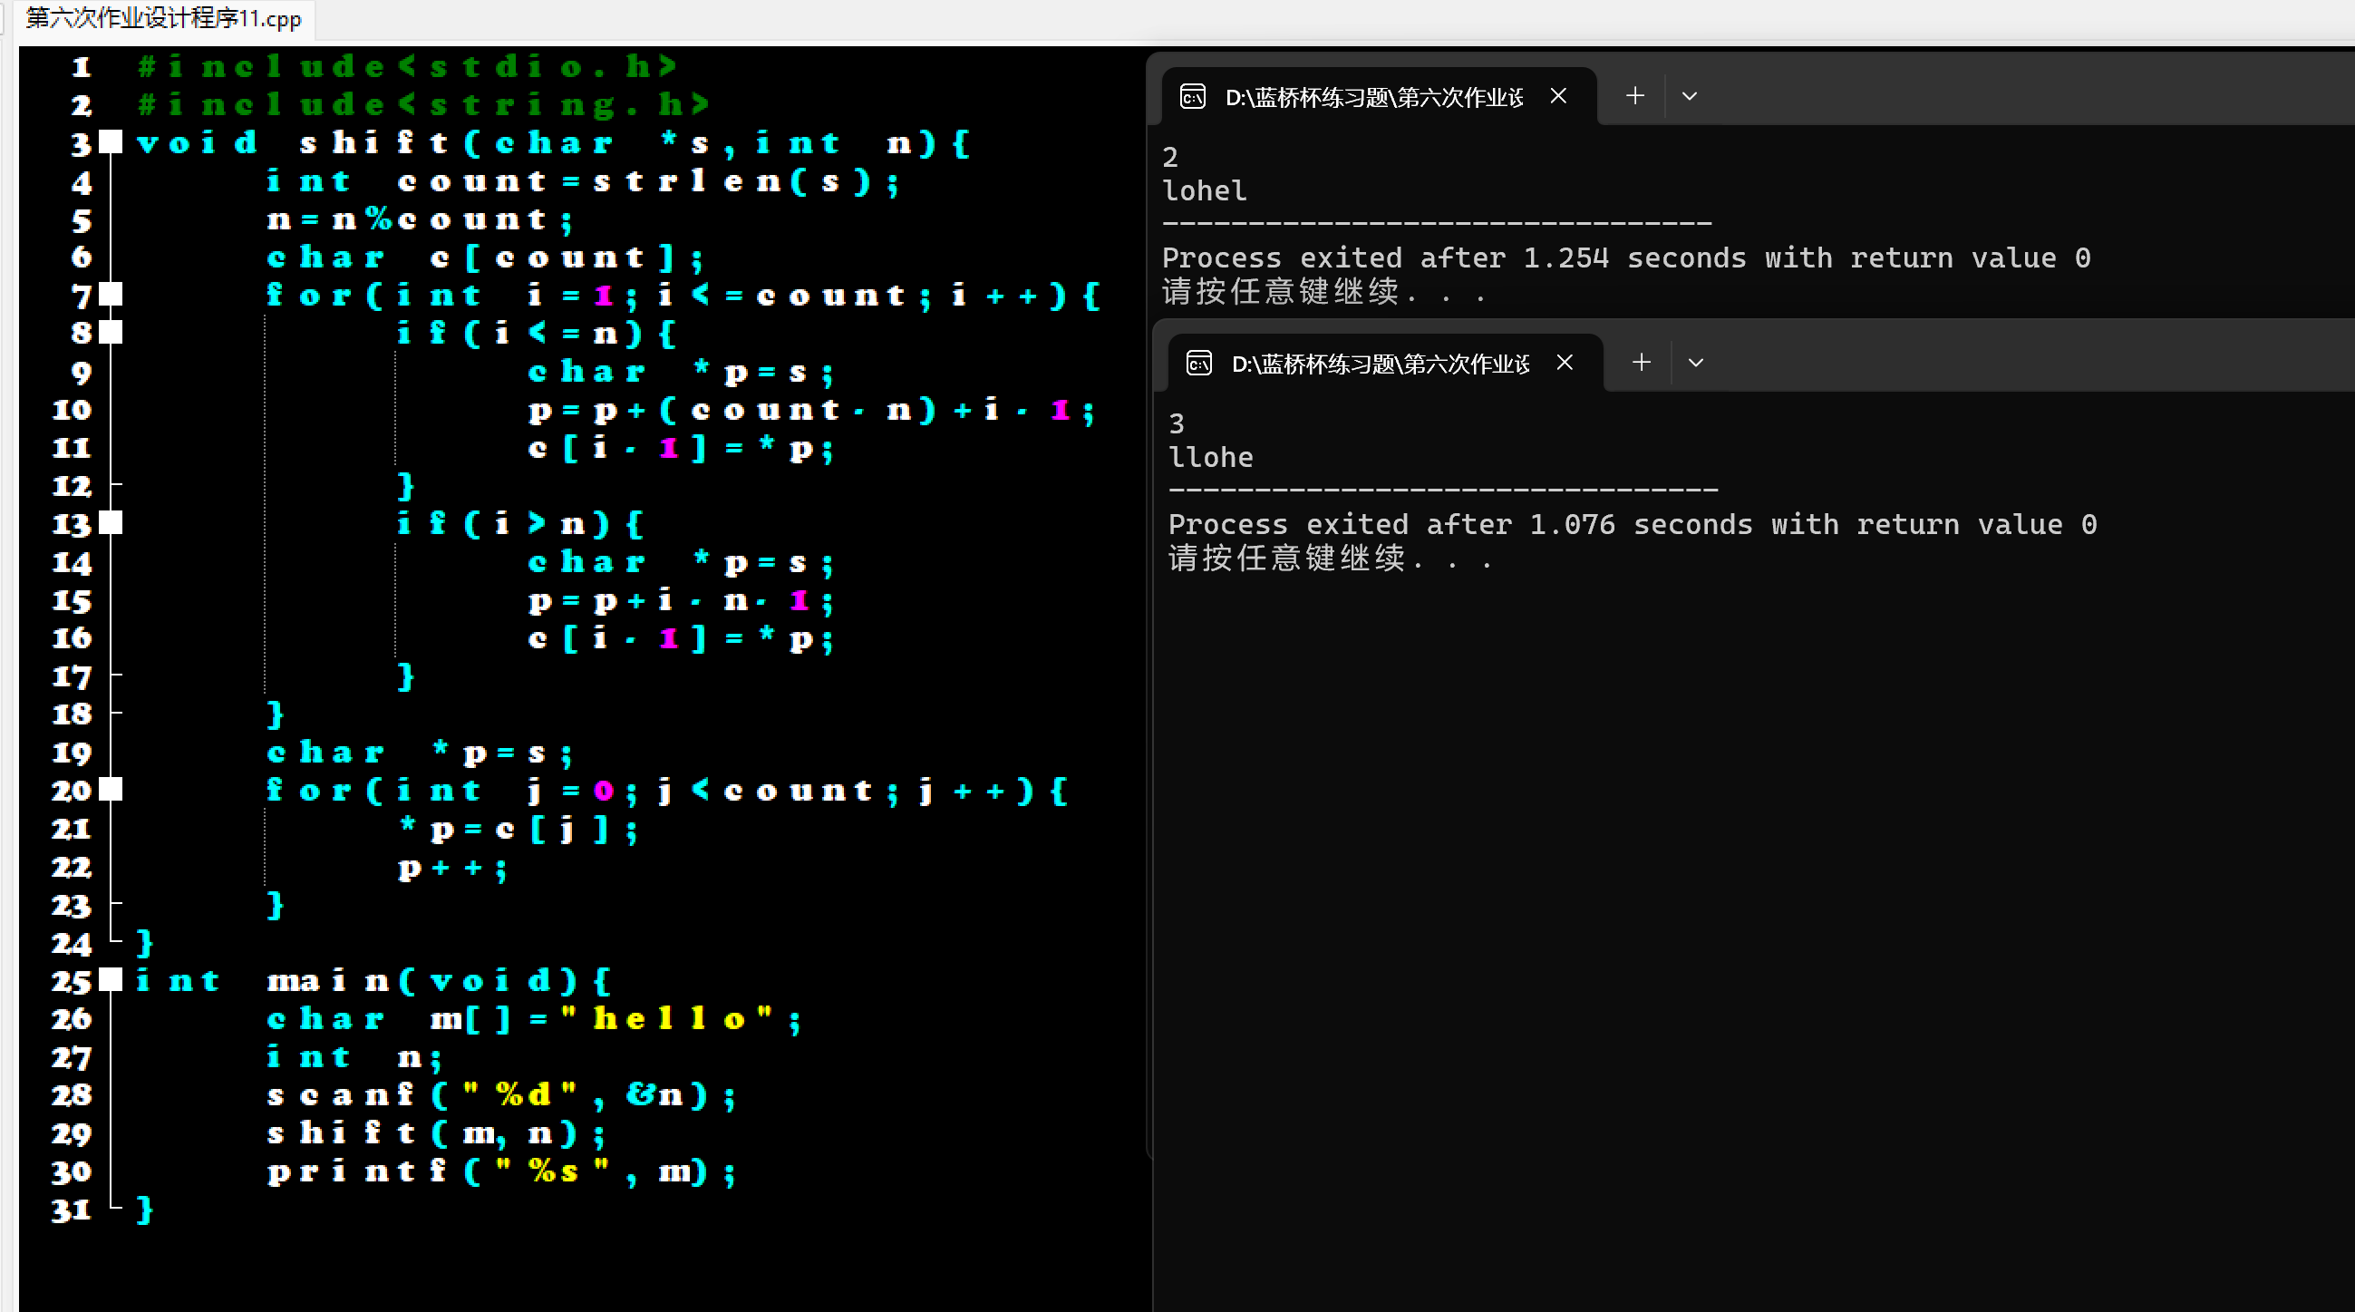The width and height of the screenshot is (2355, 1312).
Task: Click the second terminal tab's console icon
Action: (1198, 363)
